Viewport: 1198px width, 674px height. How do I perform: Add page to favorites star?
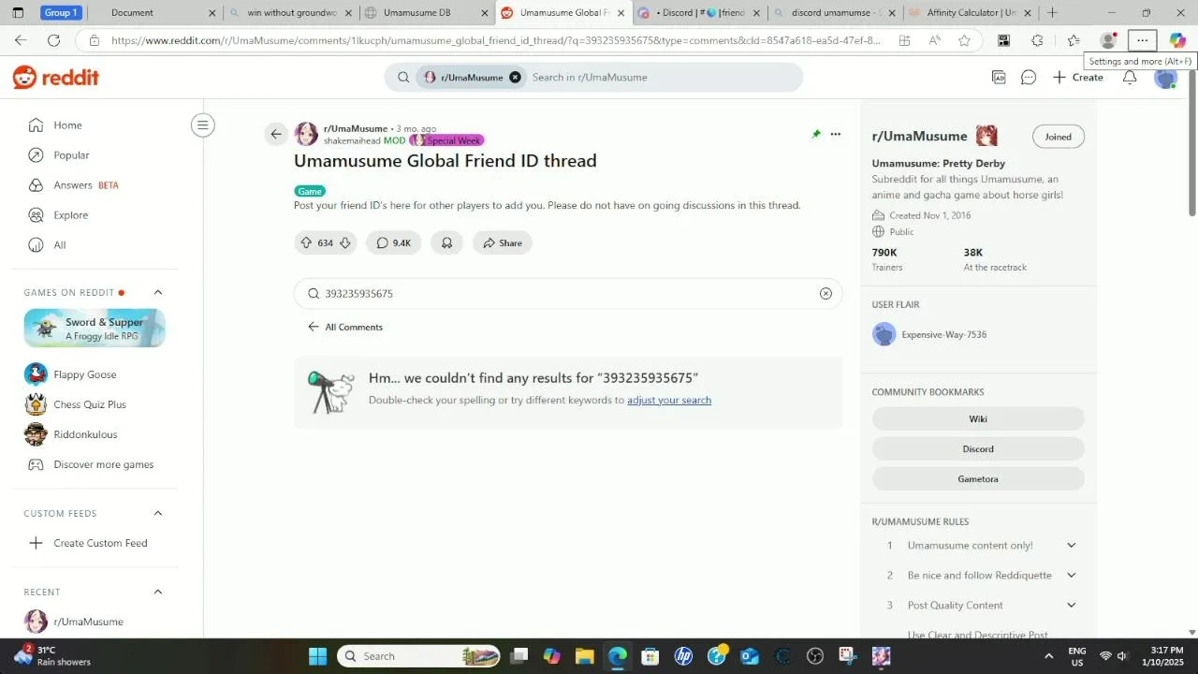pyautogui.click(x=964, y=41)
